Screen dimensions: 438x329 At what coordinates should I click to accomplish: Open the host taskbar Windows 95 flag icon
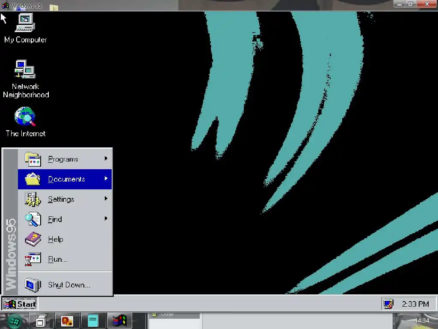(120, 321)
